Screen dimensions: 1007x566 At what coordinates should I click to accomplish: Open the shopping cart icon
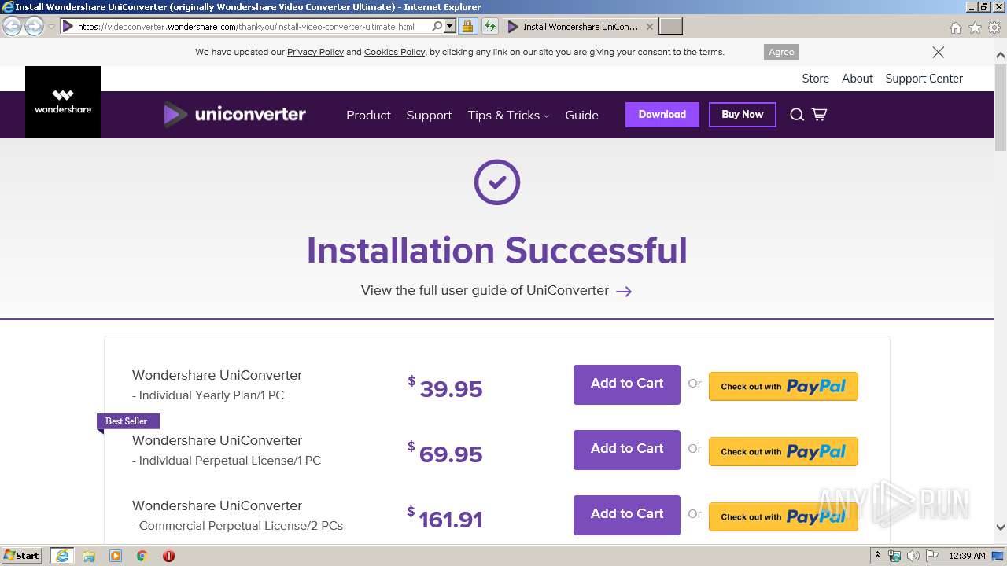[819, 115]
